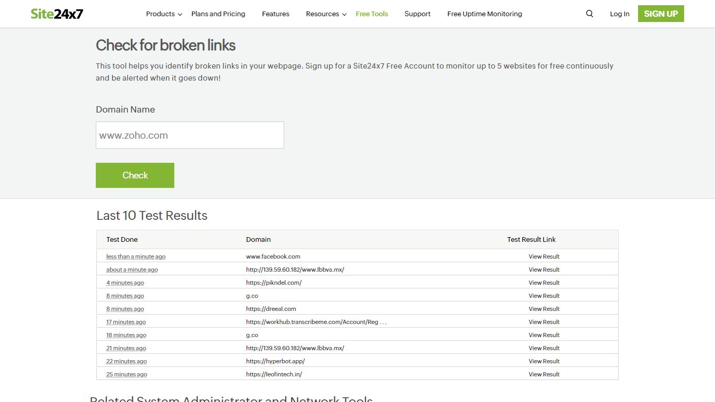Select the workhub.transcribeme.com domain cell
The height and width of the screenshot is (402, 715).
tap(316, 322)
